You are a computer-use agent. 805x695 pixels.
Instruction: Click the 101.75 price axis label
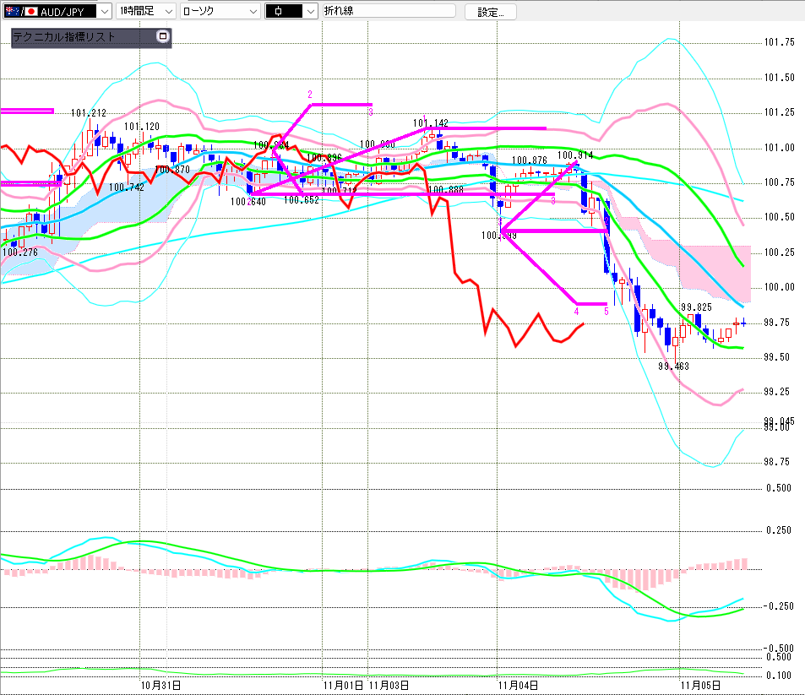point(778,42)
